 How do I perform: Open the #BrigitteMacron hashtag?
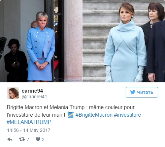pyautogui.click(x=94, y=115)
